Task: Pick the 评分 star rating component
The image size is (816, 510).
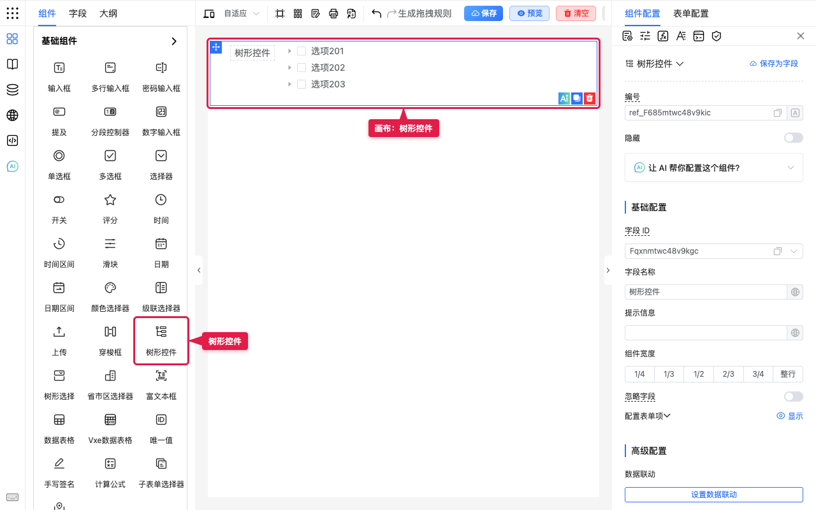Action: pos(110,208)
